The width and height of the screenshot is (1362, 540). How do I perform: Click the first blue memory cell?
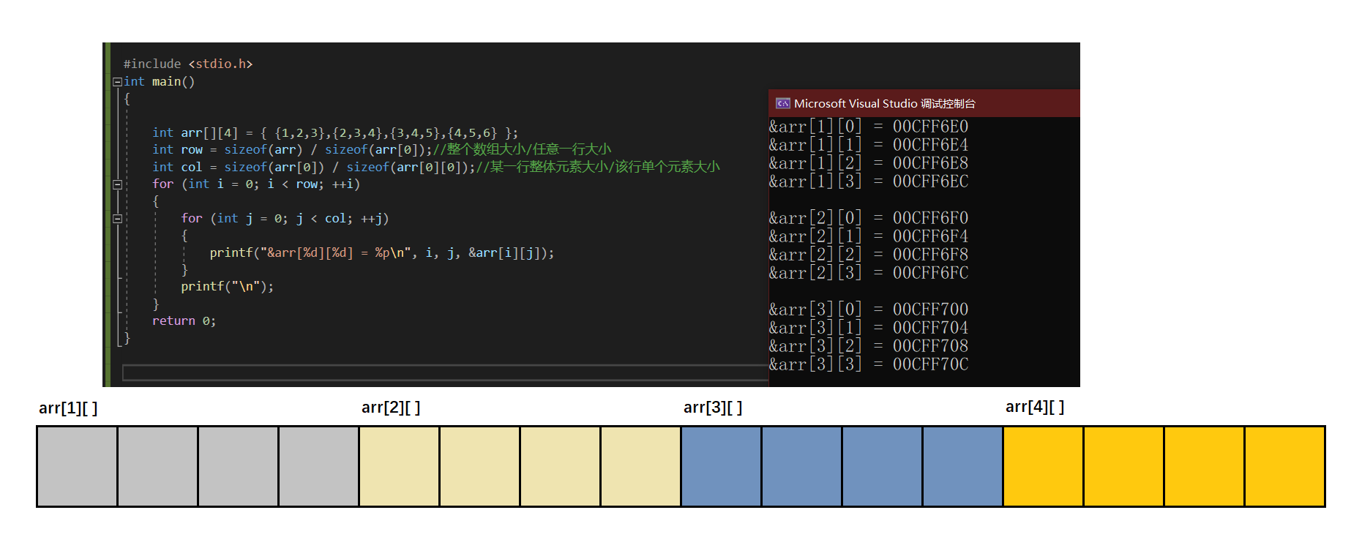coord(721,466)
